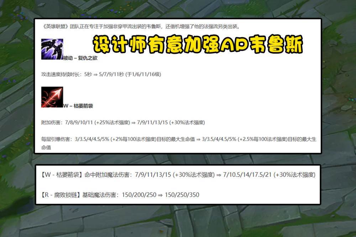Image resolution: width=356 pixels, height=237 pixels.
Task: Click the 复仇之欲 passive skill icon
Action: [x=52, y=49]
